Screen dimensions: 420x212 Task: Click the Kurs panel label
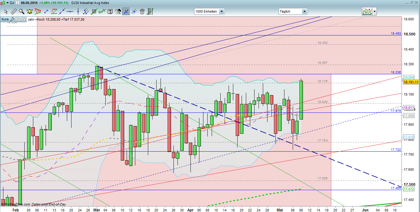click(5, 19)
